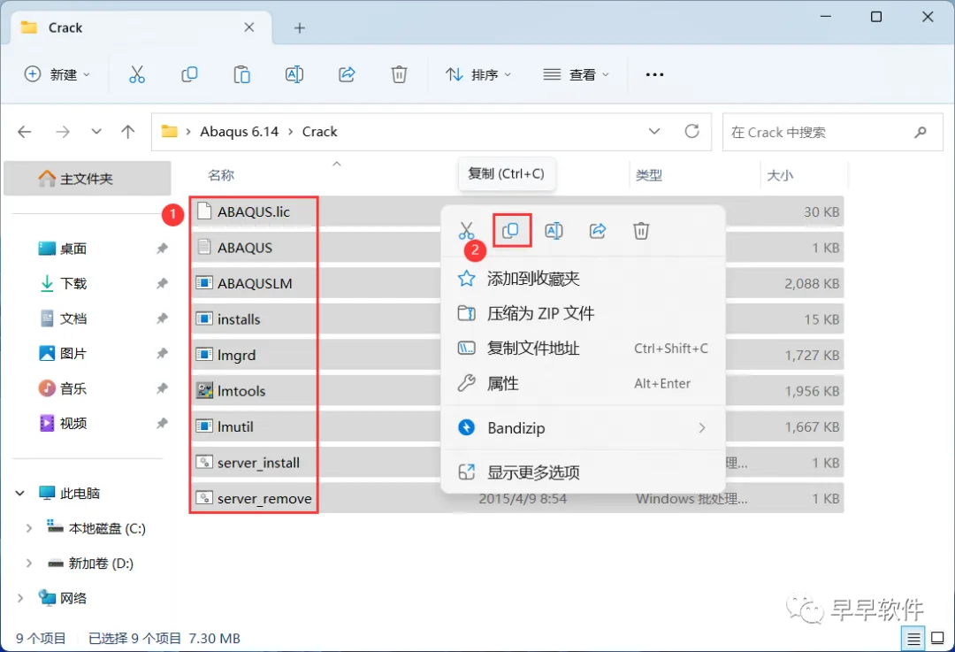
Task: Open the address bar history dropdown
Action: click(x=654, y=132)
